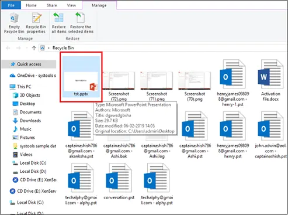Click the Downloads arrow icon in sidebar
Viewport: 288px width, 215px height.
pyautogui.click(x=15, y=121)
